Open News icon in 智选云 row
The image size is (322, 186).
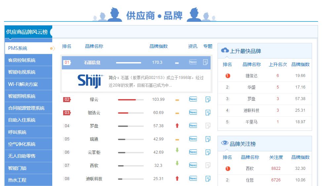click(193, 113)
